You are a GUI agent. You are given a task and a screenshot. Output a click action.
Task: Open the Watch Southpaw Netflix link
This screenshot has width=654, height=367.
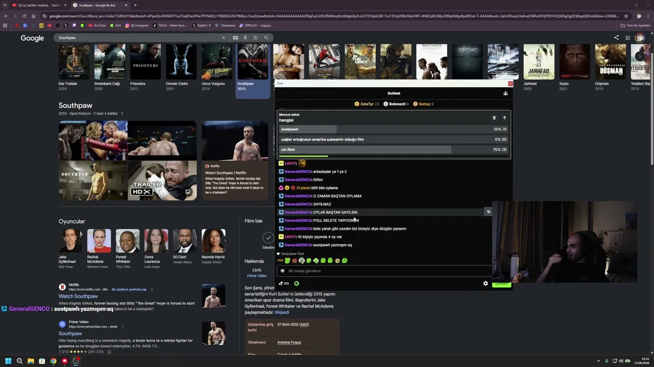point(78,296)
